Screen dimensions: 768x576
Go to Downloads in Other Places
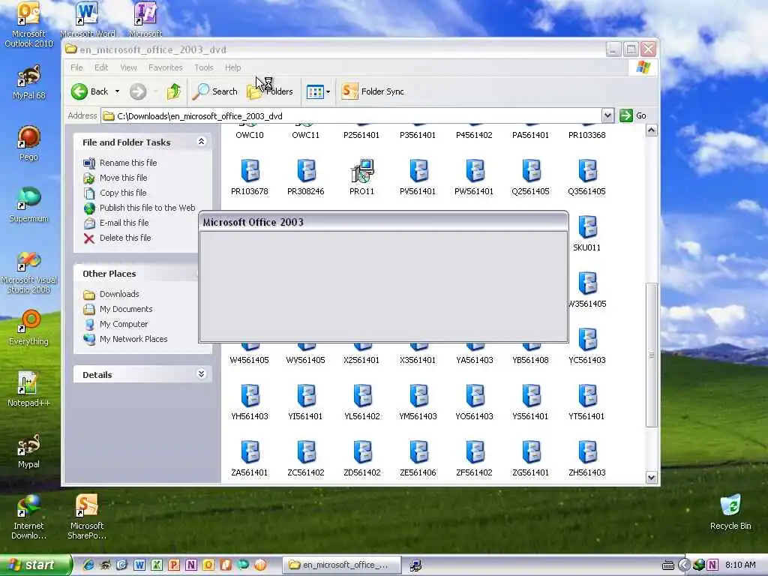pos(119,294)
